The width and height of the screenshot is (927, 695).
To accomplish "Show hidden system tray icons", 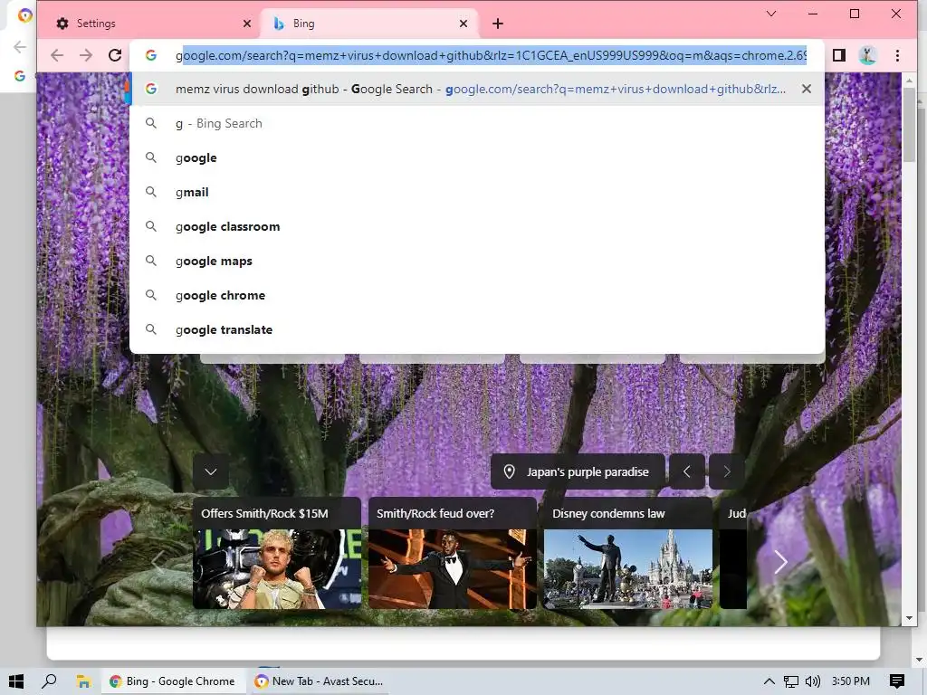I will 769,681.
